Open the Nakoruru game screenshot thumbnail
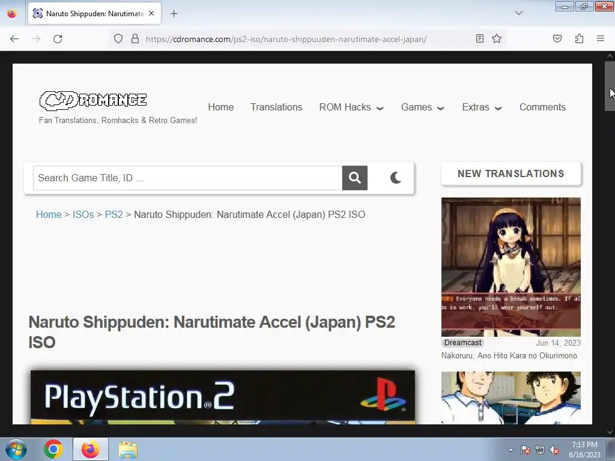Screen dimensions: 615x461 pos(510,267)
